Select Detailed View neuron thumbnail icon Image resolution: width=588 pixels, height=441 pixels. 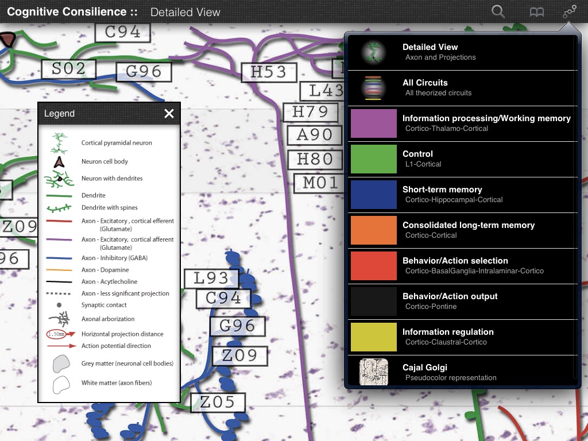pos(374,52)
